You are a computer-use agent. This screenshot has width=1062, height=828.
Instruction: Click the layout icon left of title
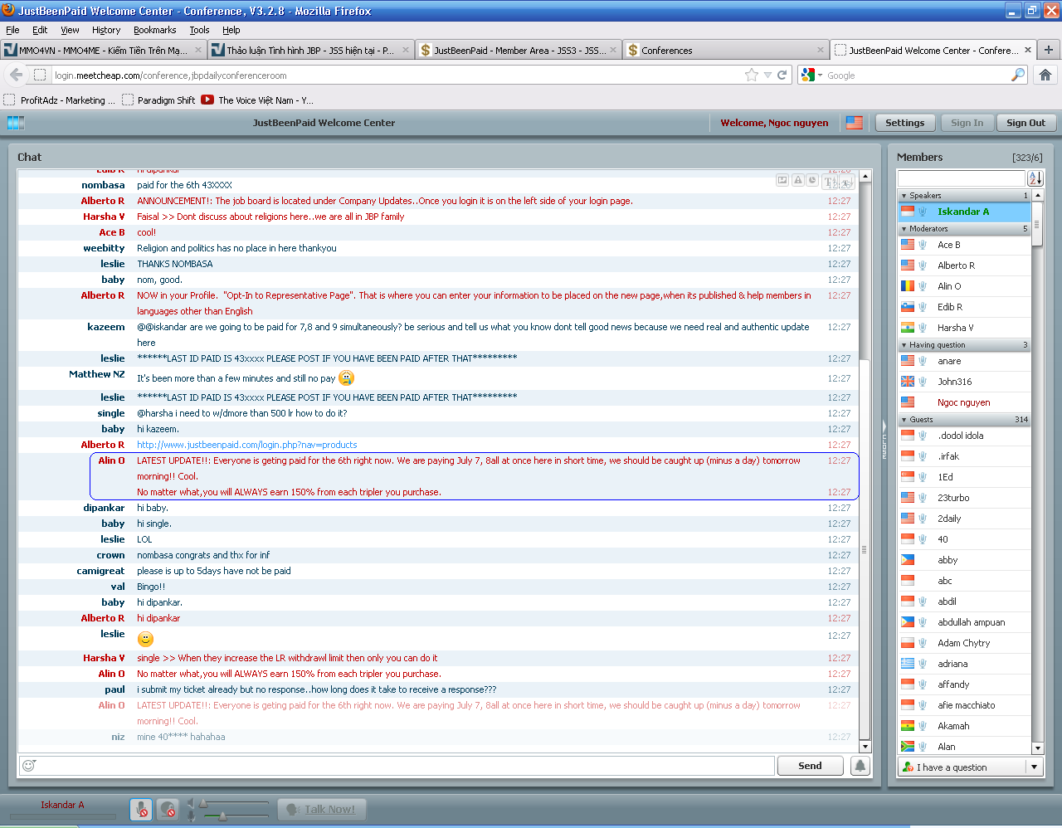click(x=16, y=123)
